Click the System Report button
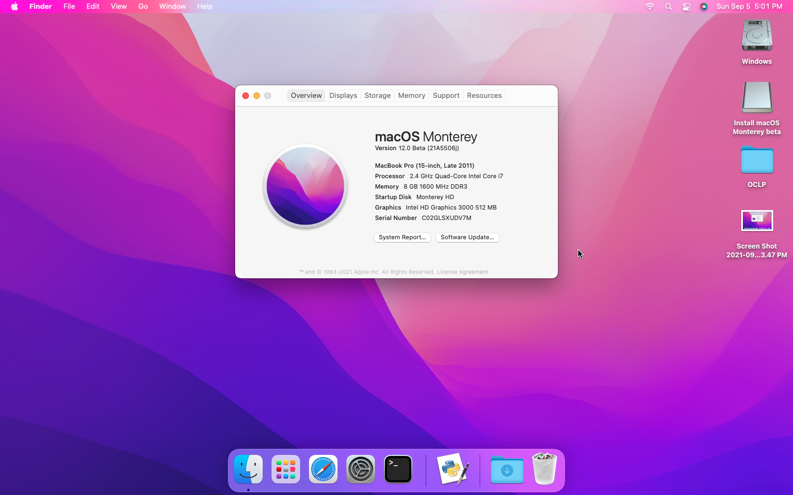Viewport: 793px width, 495px height. point(403,238)
